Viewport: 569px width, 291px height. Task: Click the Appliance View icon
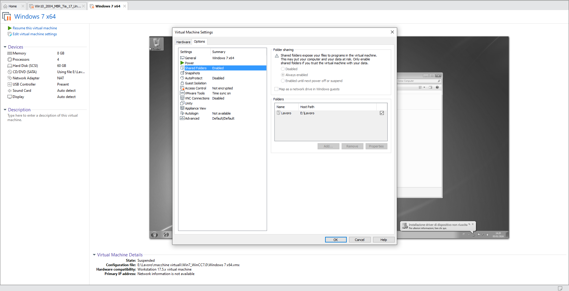tap(182, 108)
